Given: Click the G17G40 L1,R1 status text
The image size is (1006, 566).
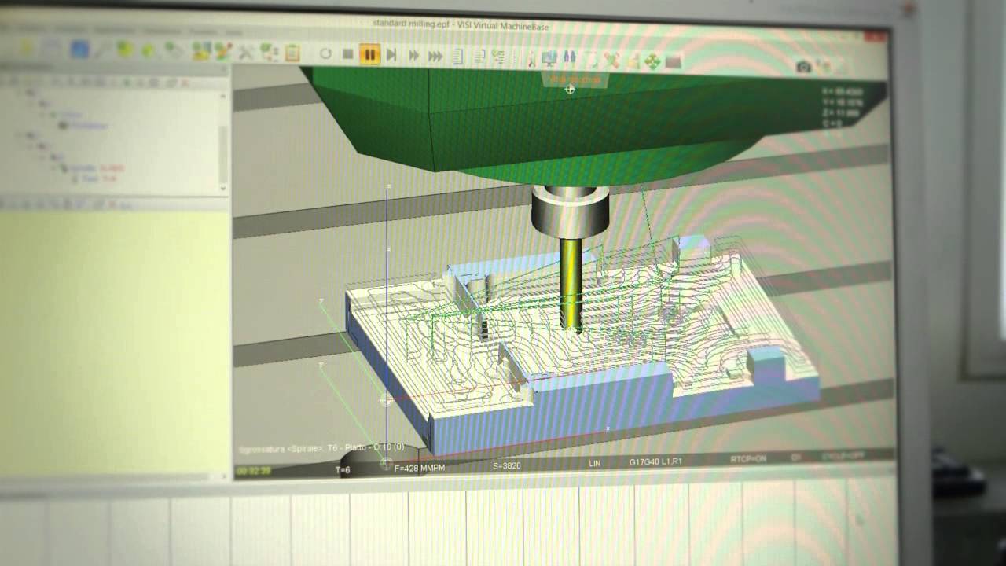Looking at the screenshot, I should (655, 461).
